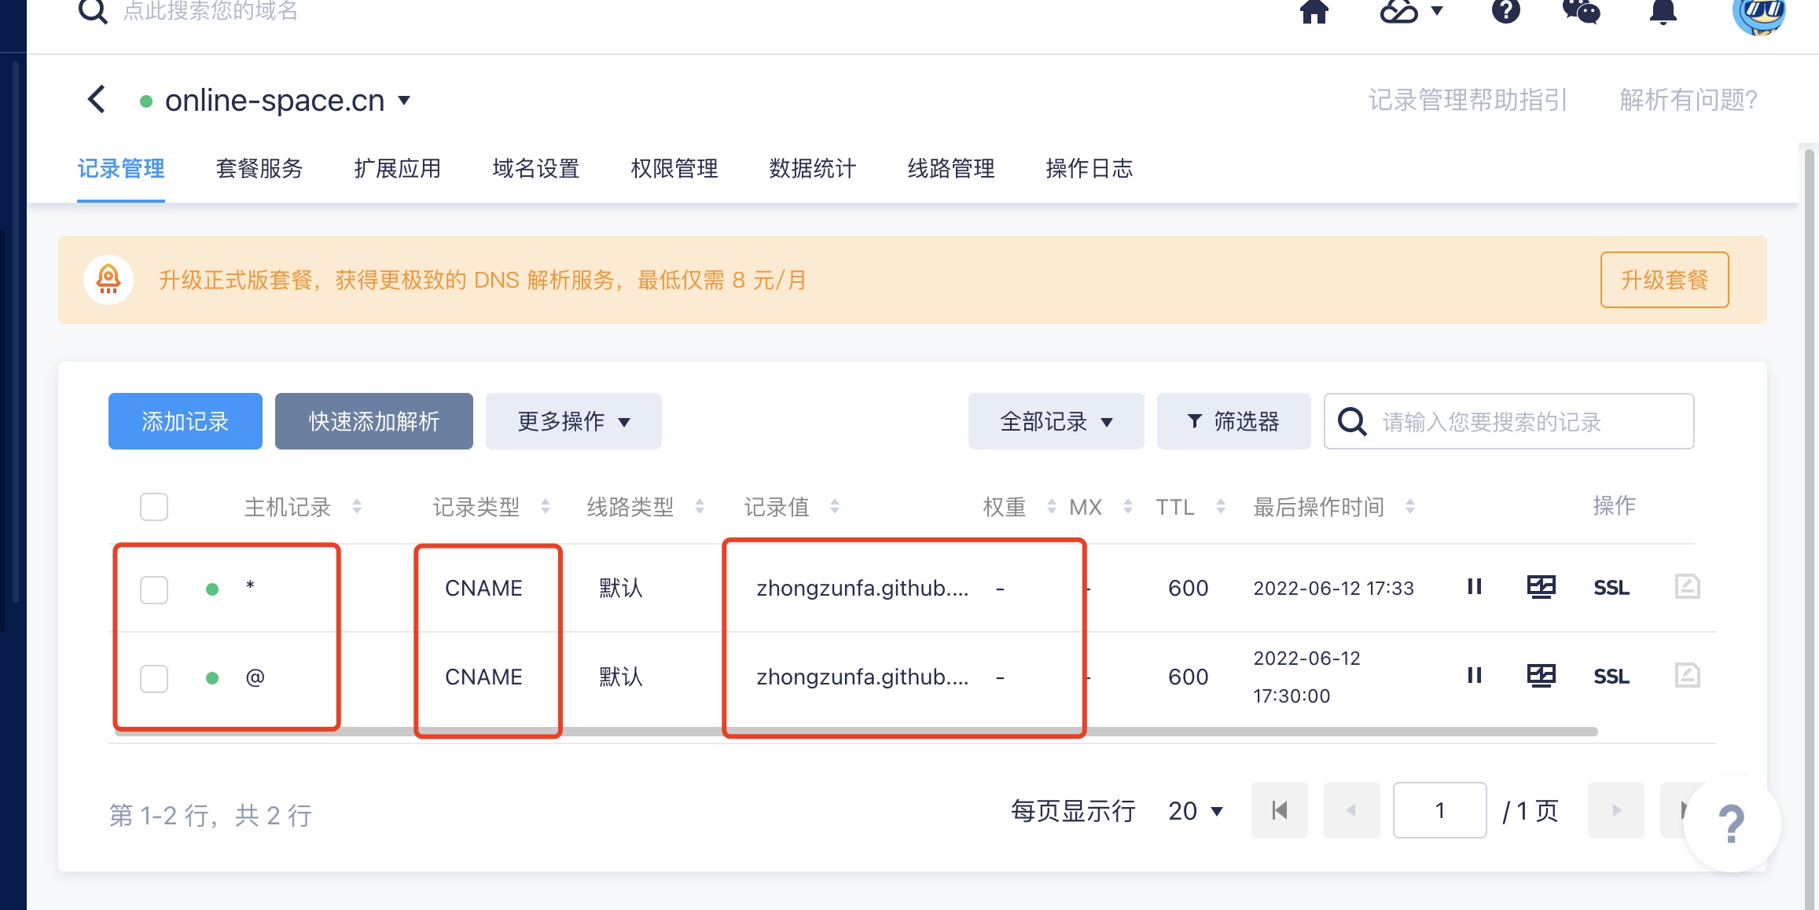Open the 操作日志 tab

(x=1089, y=168)
